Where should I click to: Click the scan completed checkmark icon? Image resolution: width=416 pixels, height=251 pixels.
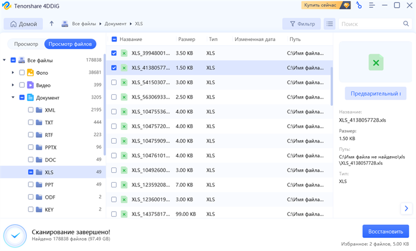point(15,236)
